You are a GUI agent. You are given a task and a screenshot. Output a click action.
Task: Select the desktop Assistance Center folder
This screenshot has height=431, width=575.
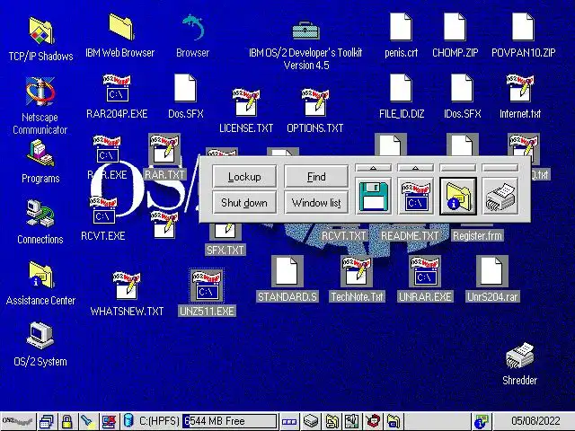click(x=41, y=275)
